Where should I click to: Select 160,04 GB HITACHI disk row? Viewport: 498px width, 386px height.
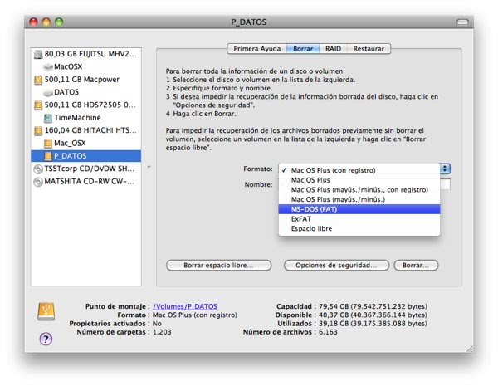point(86,130)
